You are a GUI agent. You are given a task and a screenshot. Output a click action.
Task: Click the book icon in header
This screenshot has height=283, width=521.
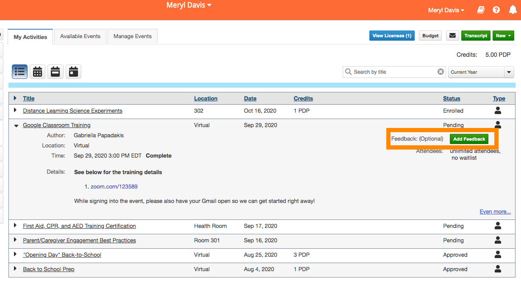pos(481,10)
